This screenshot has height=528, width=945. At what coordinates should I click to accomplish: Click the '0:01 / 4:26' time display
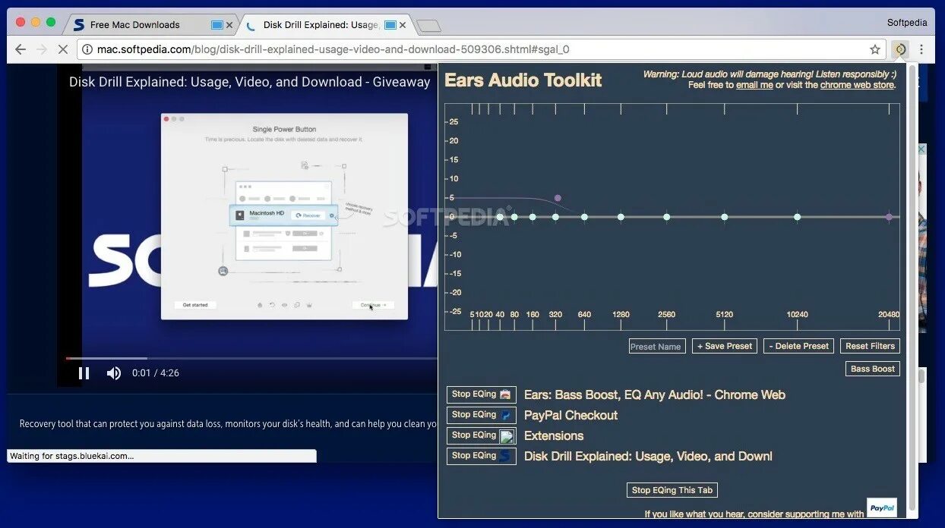click(x=156, y=373)
